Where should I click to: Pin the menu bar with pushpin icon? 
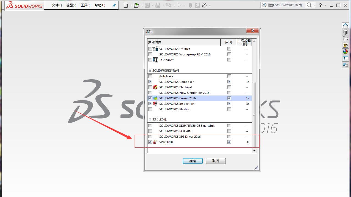point(114,5)
